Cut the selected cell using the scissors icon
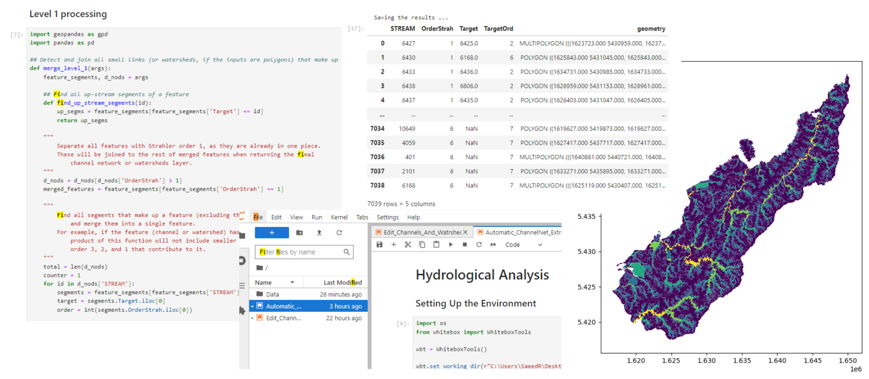The width and height of the screenshot is (869, 379). pyautogui.click(x=407, y=245)
